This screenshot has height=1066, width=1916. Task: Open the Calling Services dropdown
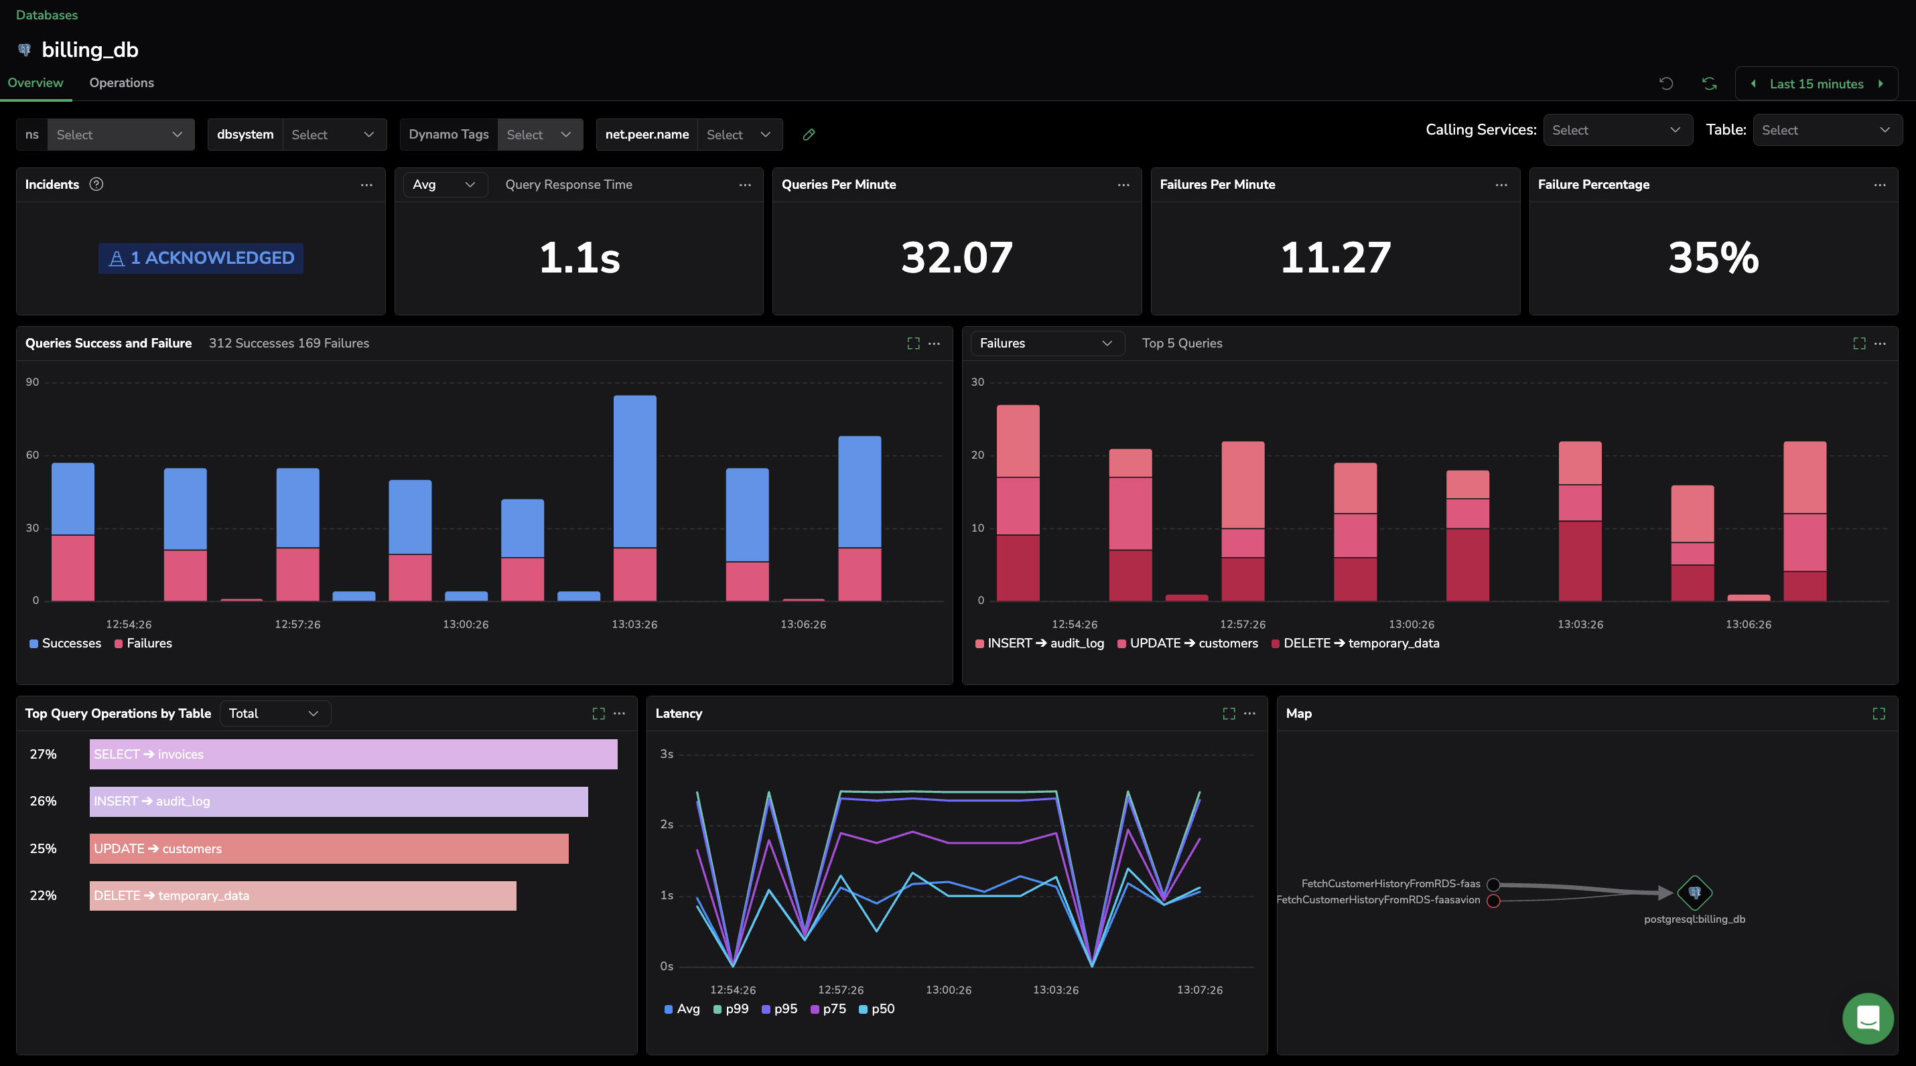pos(1618,130)
